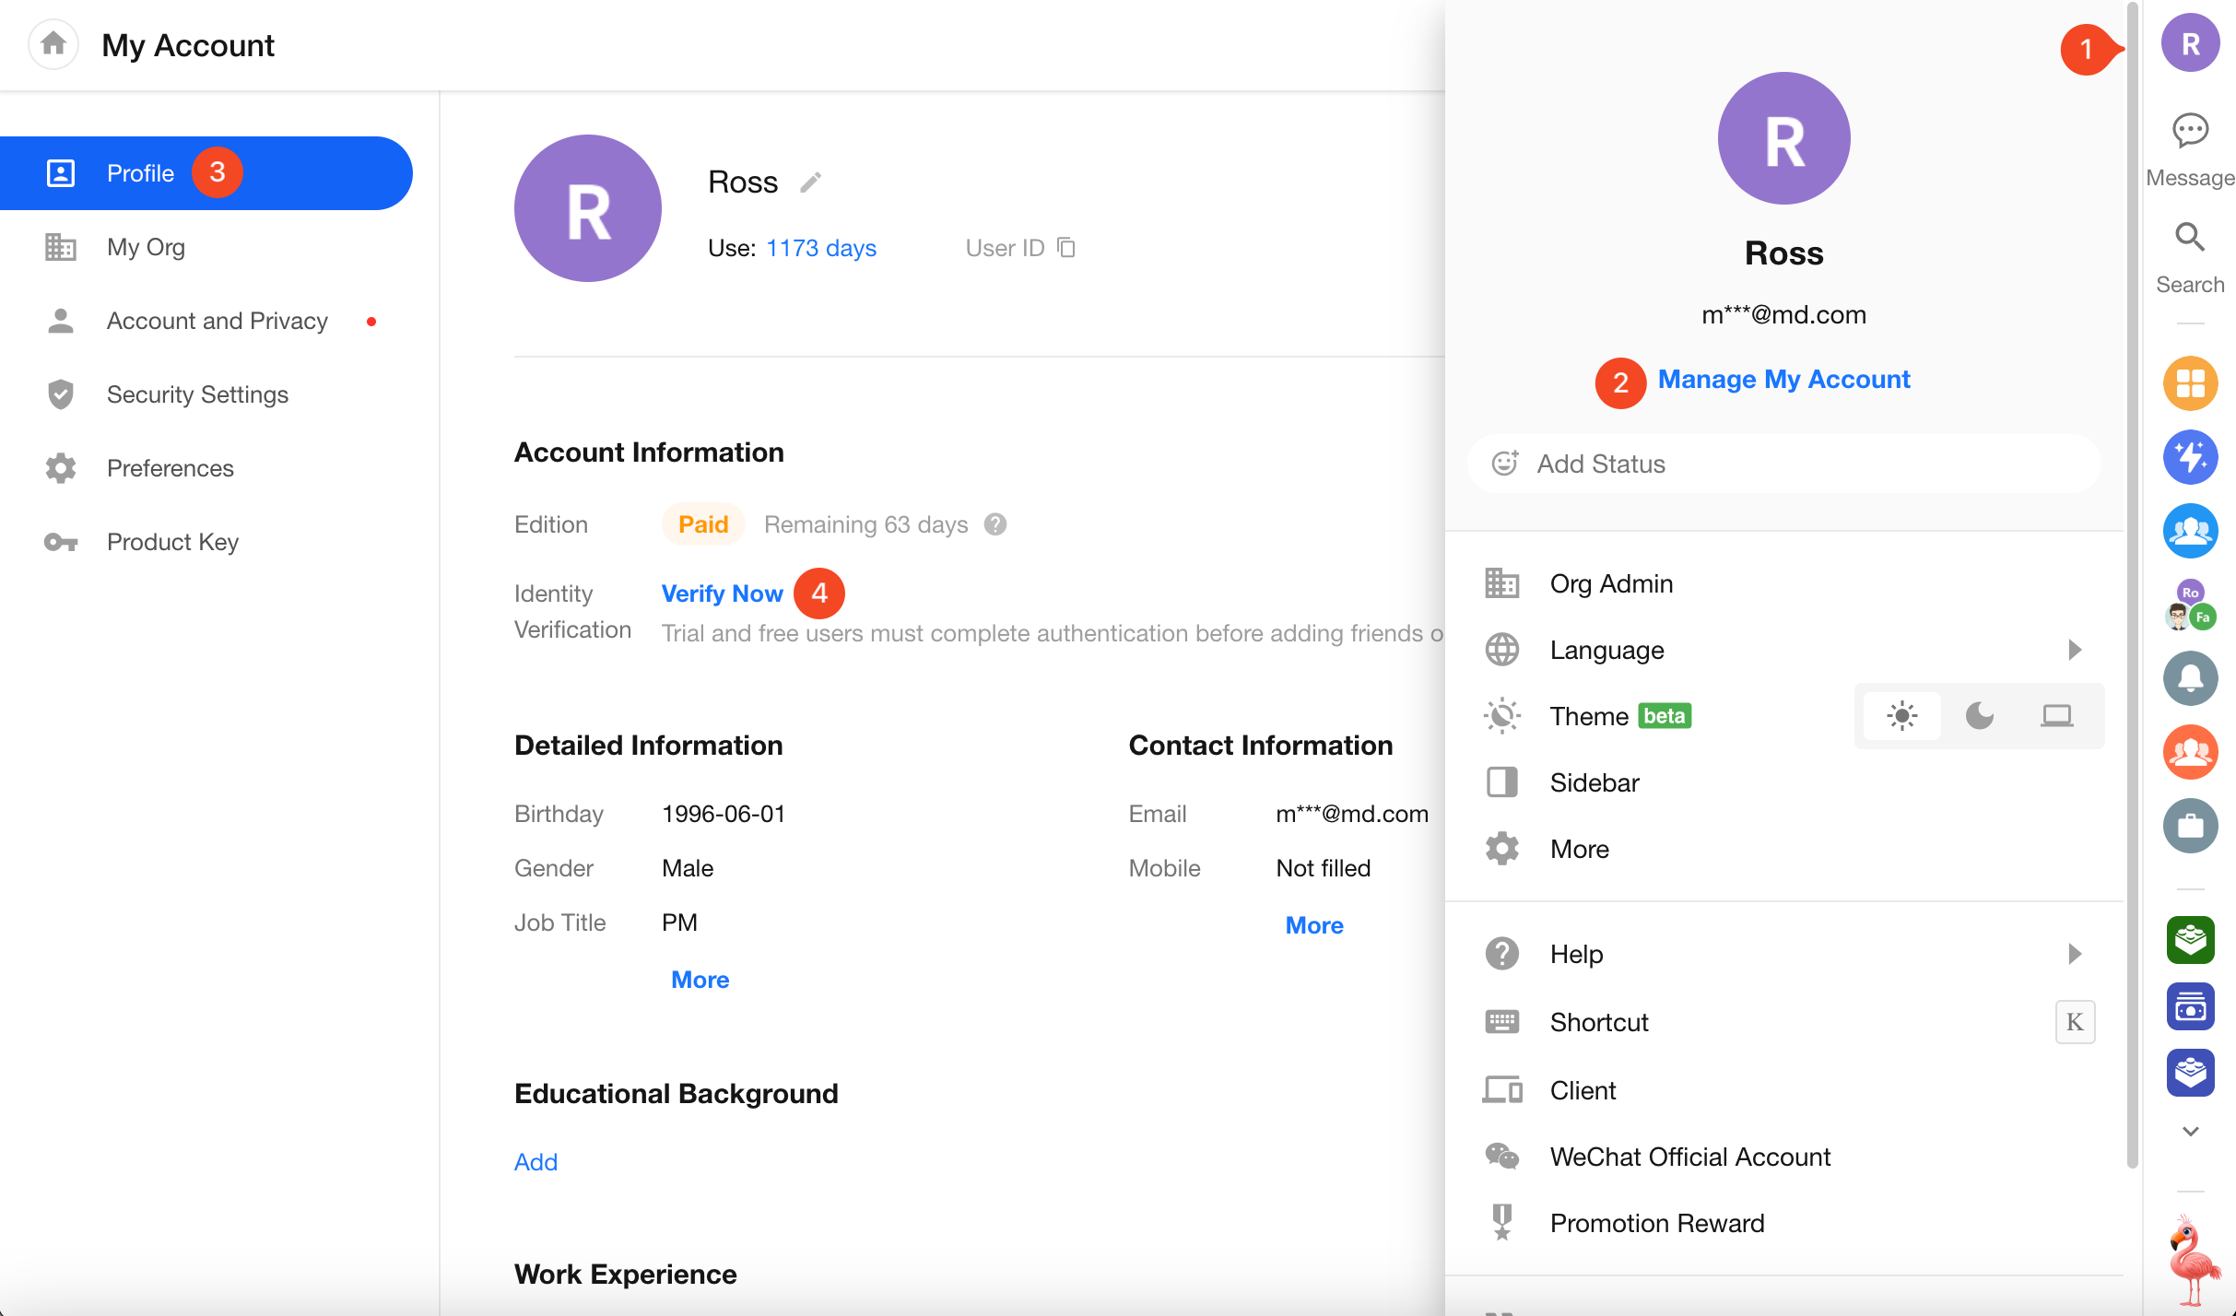Expand more apps chevron in right sidebar
Viewport: 2236px width, 1316px height.
point(2190,1131)
